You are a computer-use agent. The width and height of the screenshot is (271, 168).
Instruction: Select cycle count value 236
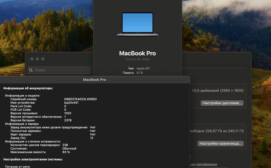click(x=65, y=145)
